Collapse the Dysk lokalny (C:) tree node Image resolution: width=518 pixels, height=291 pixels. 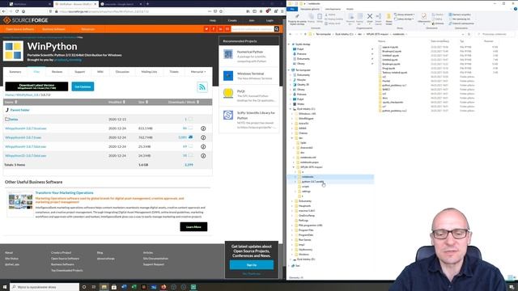(291, 109)
